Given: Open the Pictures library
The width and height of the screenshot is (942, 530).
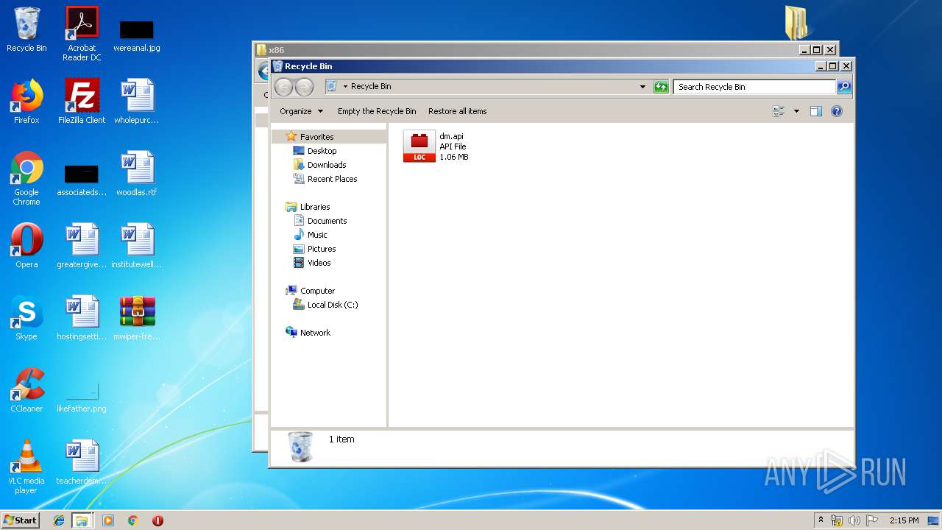Looking at the screenshot, I should pos(315,249).
